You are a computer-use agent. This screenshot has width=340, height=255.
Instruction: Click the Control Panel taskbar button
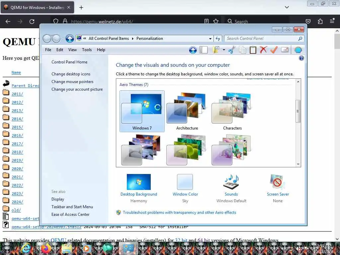coord(128,248)
